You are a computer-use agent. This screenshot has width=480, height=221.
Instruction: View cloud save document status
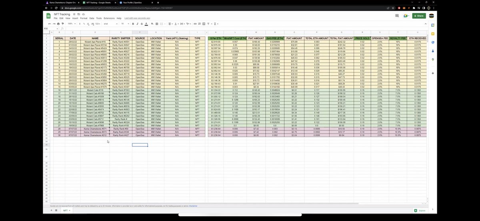[x=83, y=14]
